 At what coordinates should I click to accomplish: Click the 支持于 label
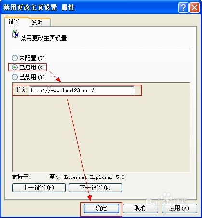click(21, 177)
